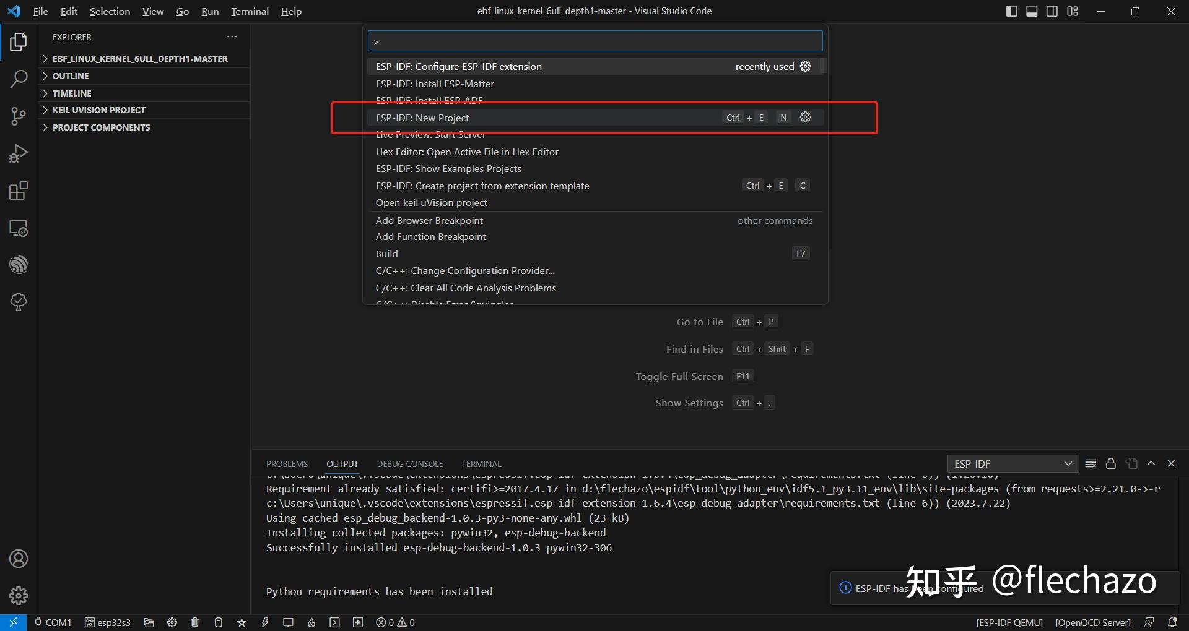Click the flash lightning icon in status bar
The width and height of the screenshot is (1189, 631).
coord(265,622)
